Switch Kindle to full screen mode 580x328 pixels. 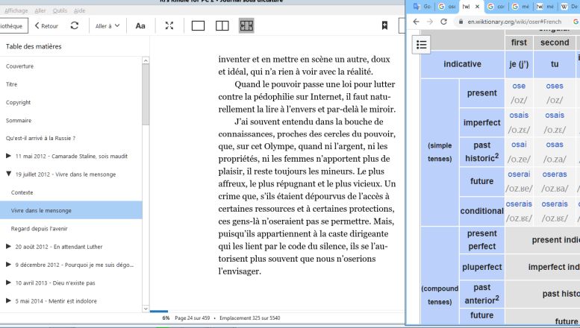pyautogui.click(x=169, y=25)
